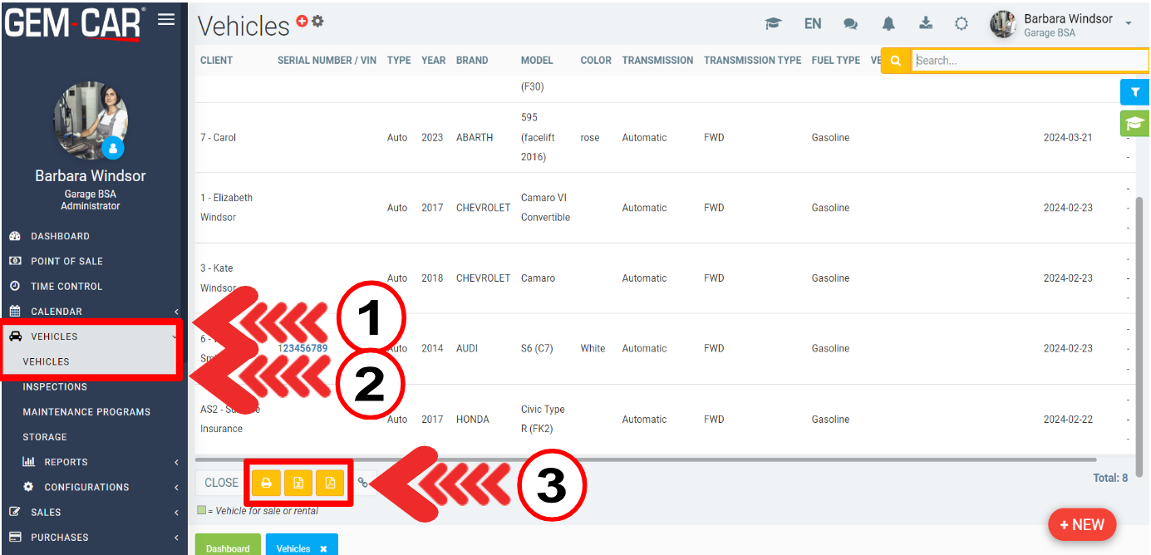The height and width of the screenshot is (555, 1151).
Task: Click the Search input field
Action: (x=1029, y=61)
